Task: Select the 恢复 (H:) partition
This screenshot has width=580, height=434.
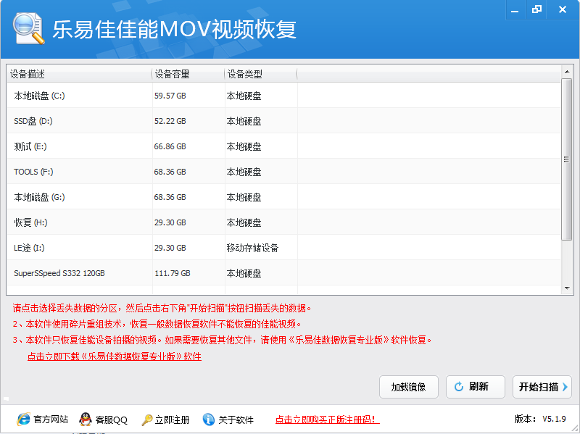Action: pos(283,222)
